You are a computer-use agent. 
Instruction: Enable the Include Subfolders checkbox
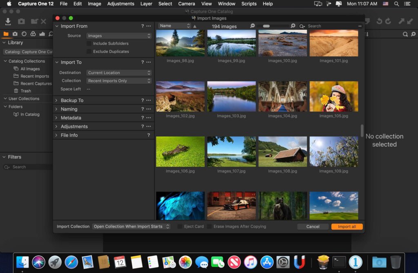[x=89, y=43]
